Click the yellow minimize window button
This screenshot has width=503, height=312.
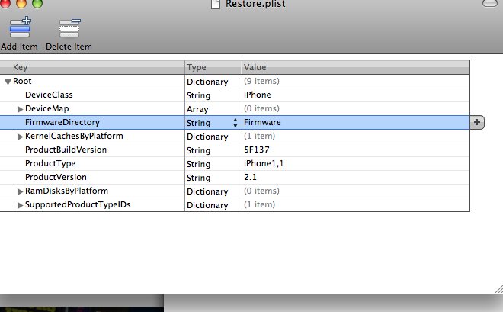[x=21, y=3]
